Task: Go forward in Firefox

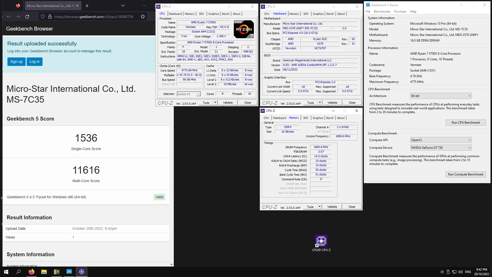Action: pos(18,17)
